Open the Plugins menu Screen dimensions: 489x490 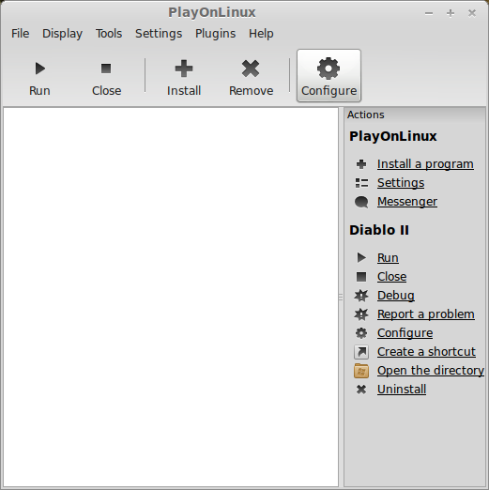(216, 34)
